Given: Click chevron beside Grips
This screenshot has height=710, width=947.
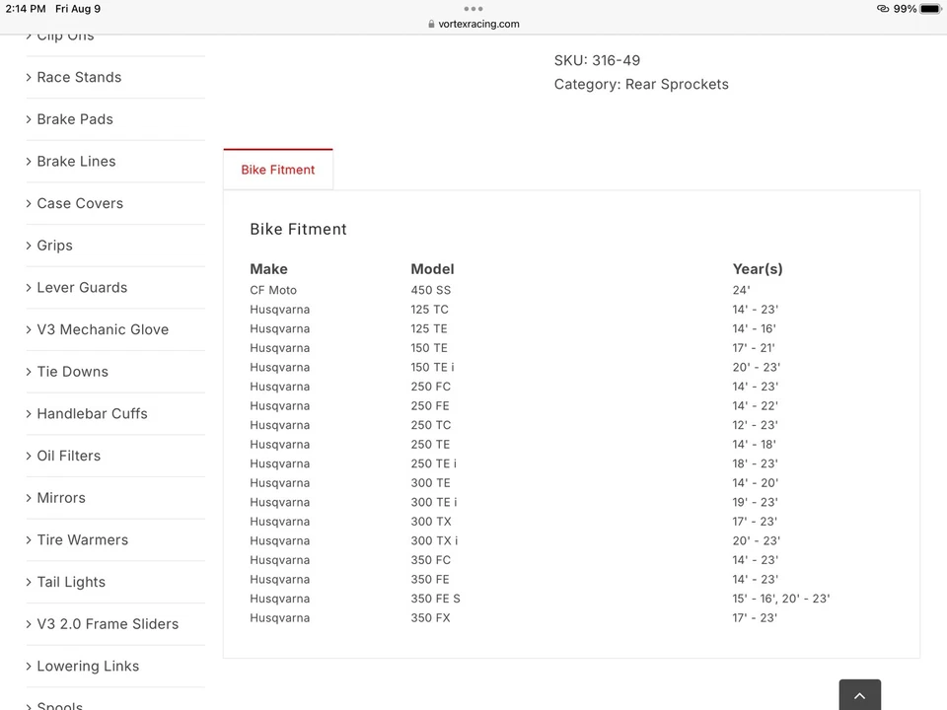Looking at the screenshot, I should pyautogui.click(x=29, y=246).
